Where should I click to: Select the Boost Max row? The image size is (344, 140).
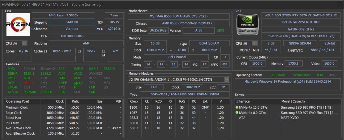(x=64, y=118)
